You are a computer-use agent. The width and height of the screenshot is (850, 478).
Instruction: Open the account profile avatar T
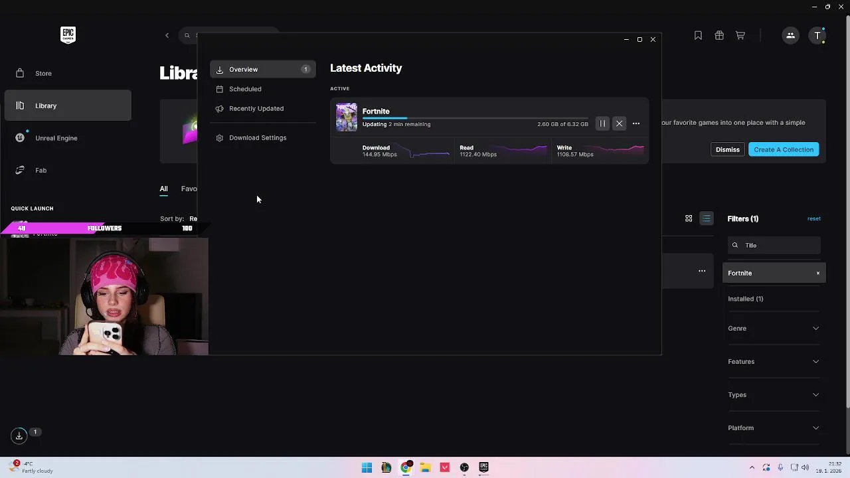tap(817, 35)
